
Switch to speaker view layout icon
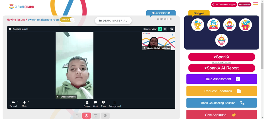coord(160,29)
